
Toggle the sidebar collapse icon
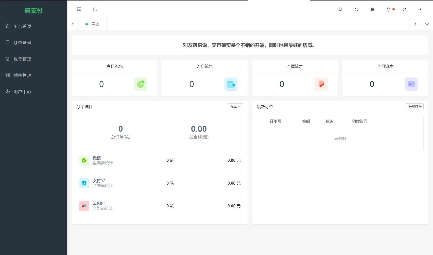coord(79,9)
